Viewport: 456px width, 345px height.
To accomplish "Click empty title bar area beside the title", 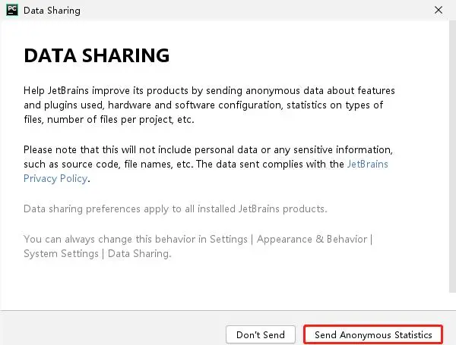I will tap(256, 11).
